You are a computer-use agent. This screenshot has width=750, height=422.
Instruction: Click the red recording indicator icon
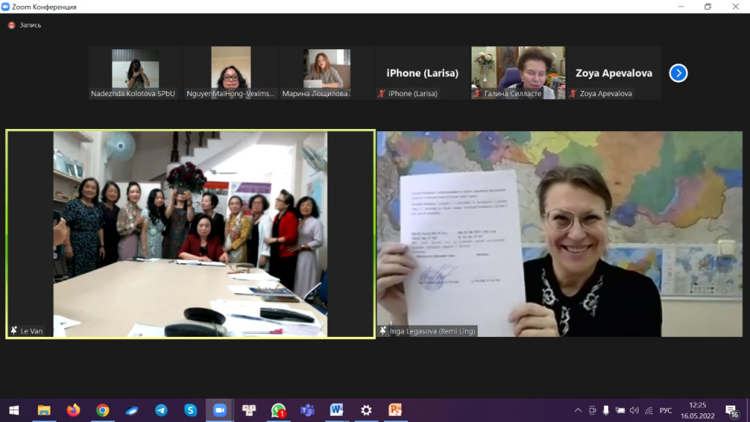point(12,25)
